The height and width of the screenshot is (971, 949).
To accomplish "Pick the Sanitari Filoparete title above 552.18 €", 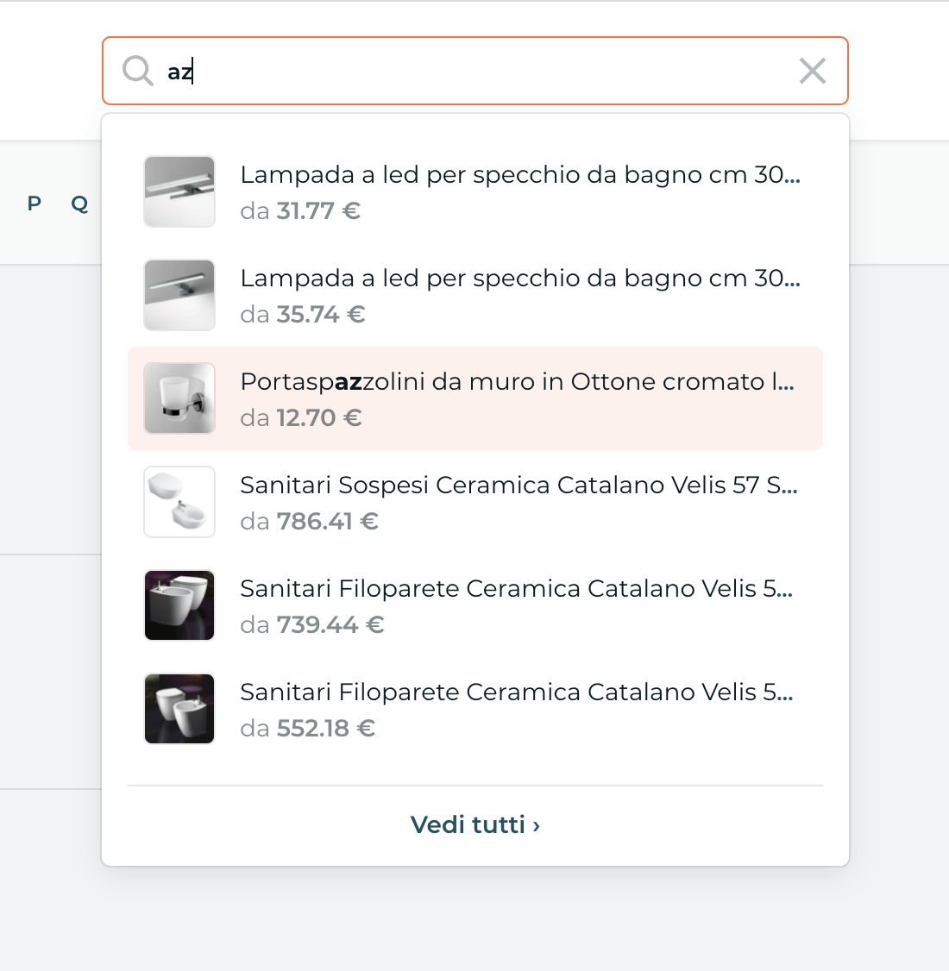I will click(x=516, y=692).
